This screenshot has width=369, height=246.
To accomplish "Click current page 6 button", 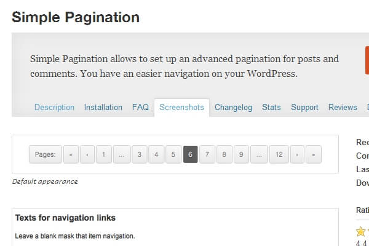I will click(x=190, y=155).
